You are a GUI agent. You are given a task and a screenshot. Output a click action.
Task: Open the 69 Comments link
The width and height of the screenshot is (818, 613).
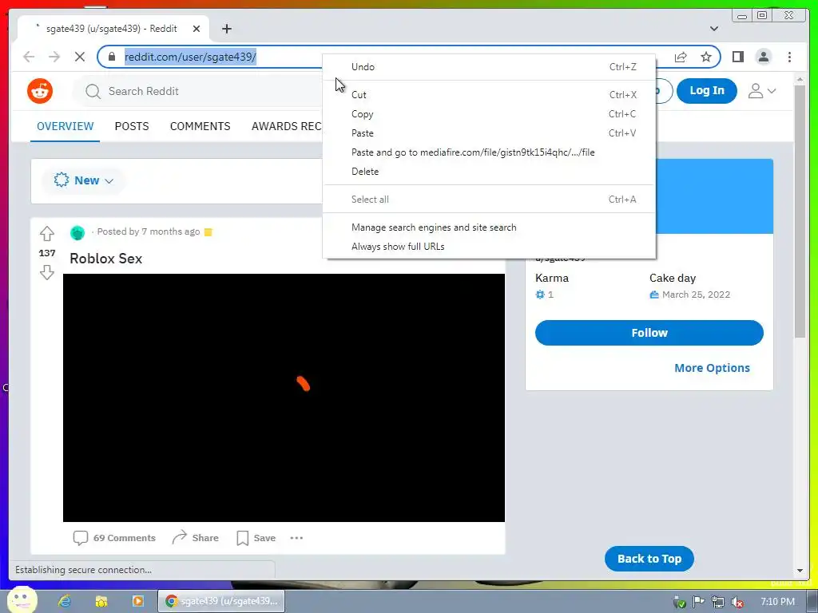pos(114,538)
